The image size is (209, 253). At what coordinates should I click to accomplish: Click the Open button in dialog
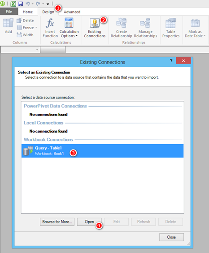click(89, 222)
